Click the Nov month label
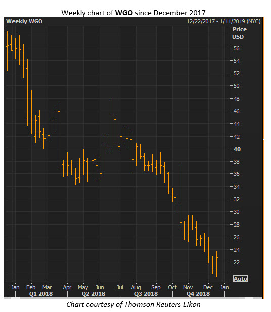The width and height of the screenshot is (271, 312). coord(188,287)
